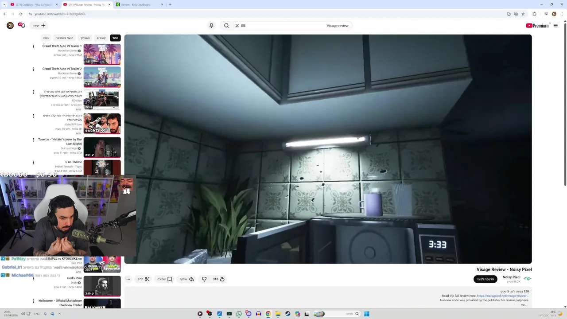Select the 'הועלו לאחרונה' filter chip
The height and width of the screenshot is (319, 567).
click(x=64, y=38)
